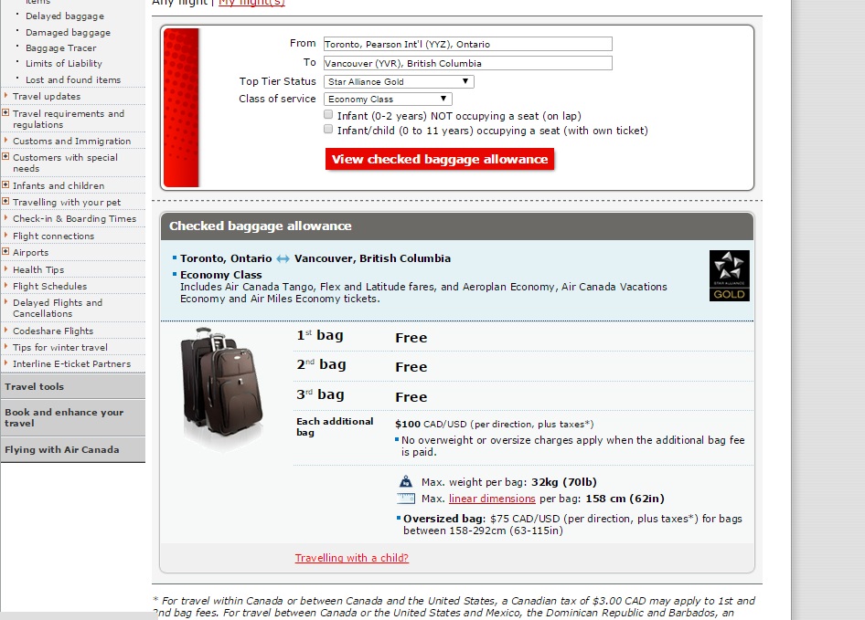Open Delayed baggage sidebar link
865x620 pixels.
[65, 16]
